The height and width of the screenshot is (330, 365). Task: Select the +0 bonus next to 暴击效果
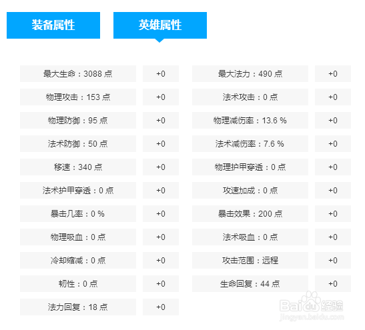point(333,214)
